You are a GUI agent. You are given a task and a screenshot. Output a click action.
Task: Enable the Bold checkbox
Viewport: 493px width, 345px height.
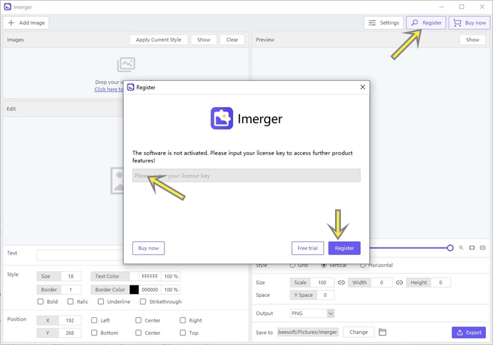coord(40,301)
